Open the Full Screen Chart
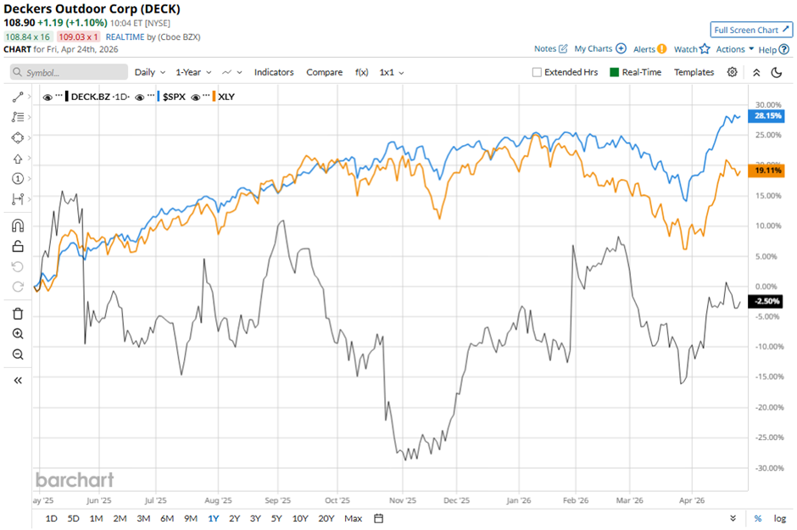Image resolution: width=797 pixels, height=530 pixels. [x=751, y=30]
